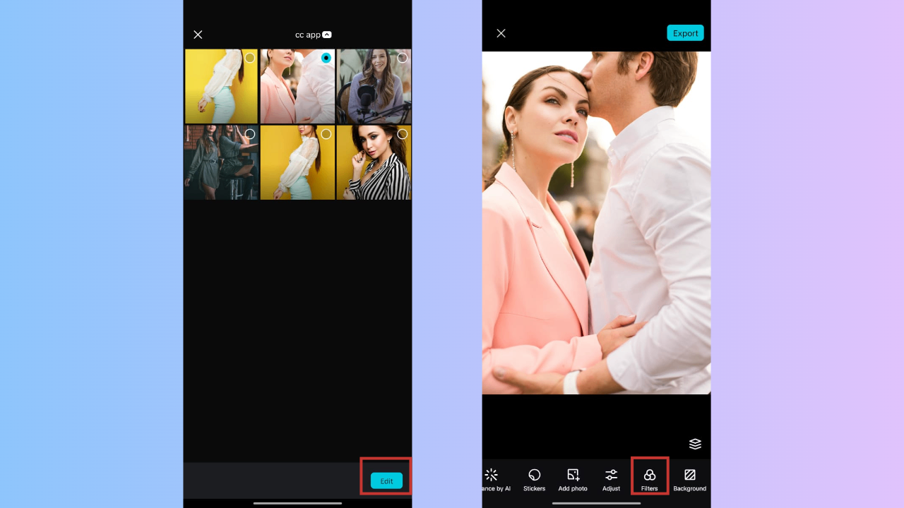Open the woman with microphone thumbnail

[374, 86]
